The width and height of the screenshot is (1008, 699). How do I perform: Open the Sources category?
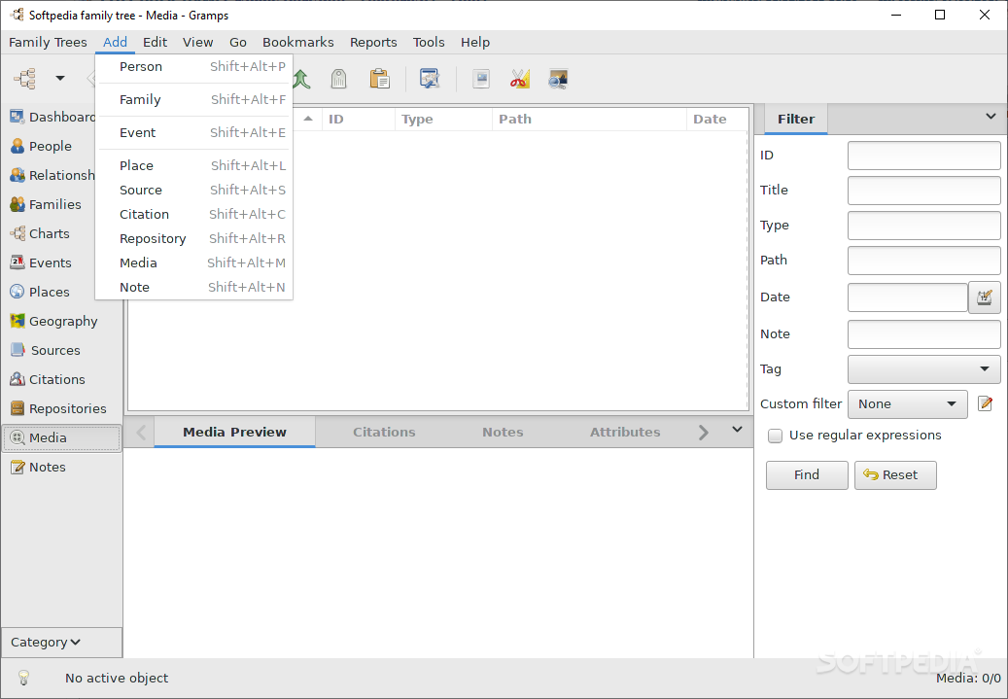tap(47, 350)
